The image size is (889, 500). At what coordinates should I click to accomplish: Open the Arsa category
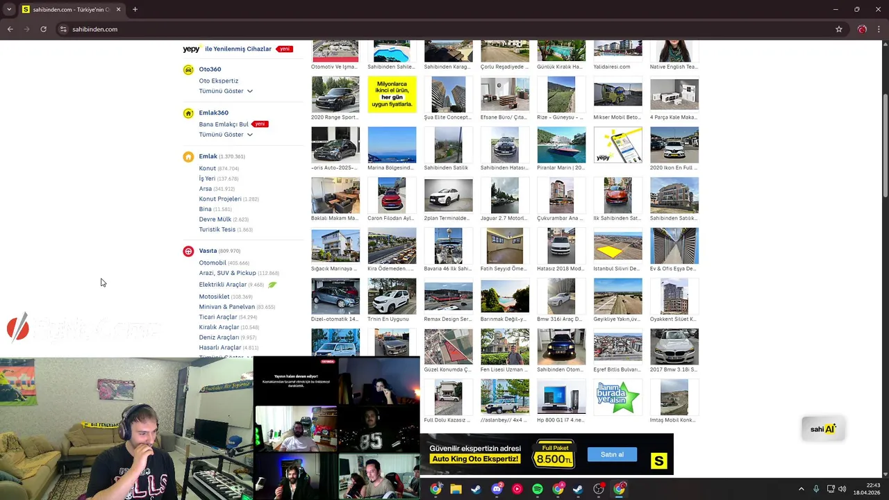205,189
